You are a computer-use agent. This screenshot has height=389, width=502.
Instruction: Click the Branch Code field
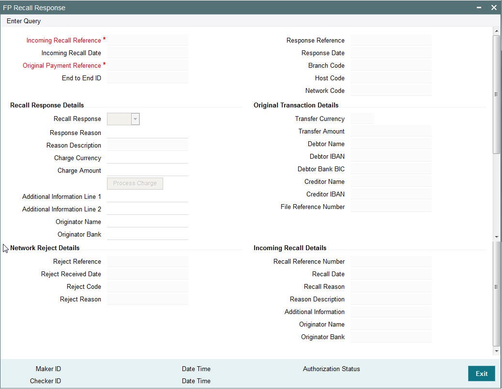click(391, 65)
